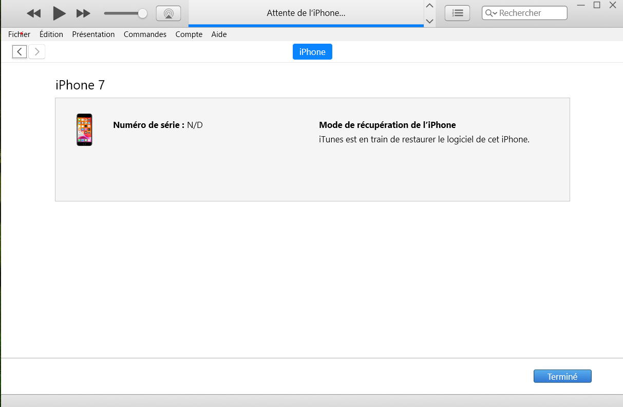This screenshot has height=407, width=623.
Task: Select the blue iPhone tab button
Action: pyautogui.click(x=312, y=52)
